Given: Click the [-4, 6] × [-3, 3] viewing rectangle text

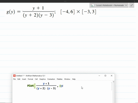Looking at the screenshot, I should coord(78,12).
